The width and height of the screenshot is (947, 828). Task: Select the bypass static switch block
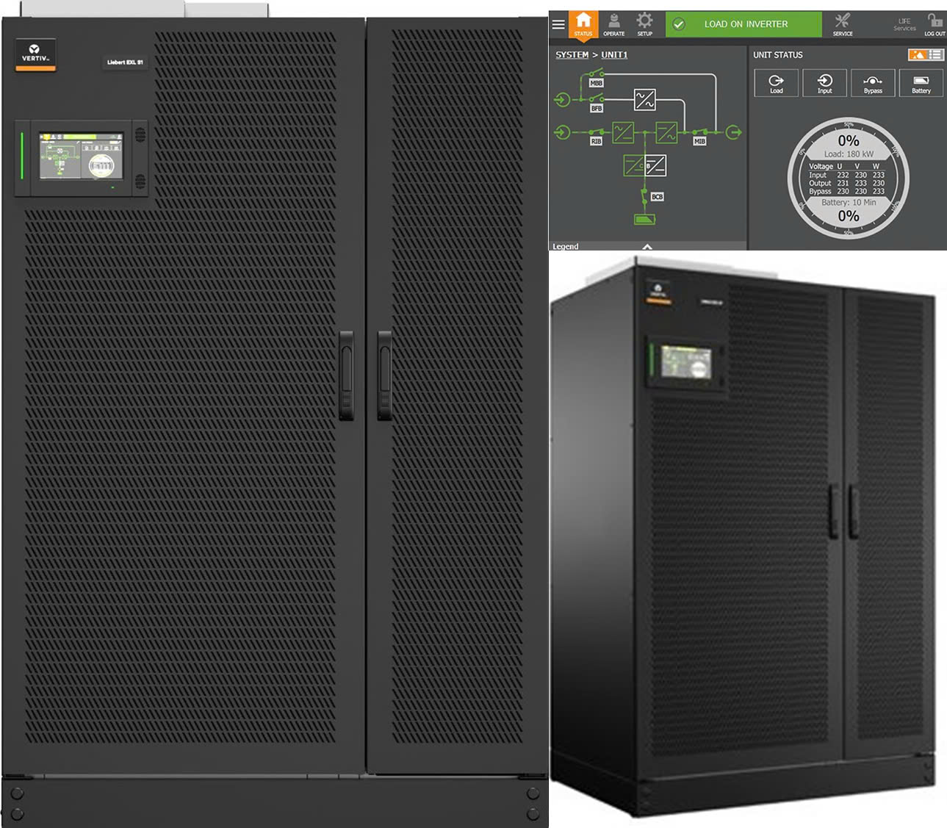tap(645, 99)
